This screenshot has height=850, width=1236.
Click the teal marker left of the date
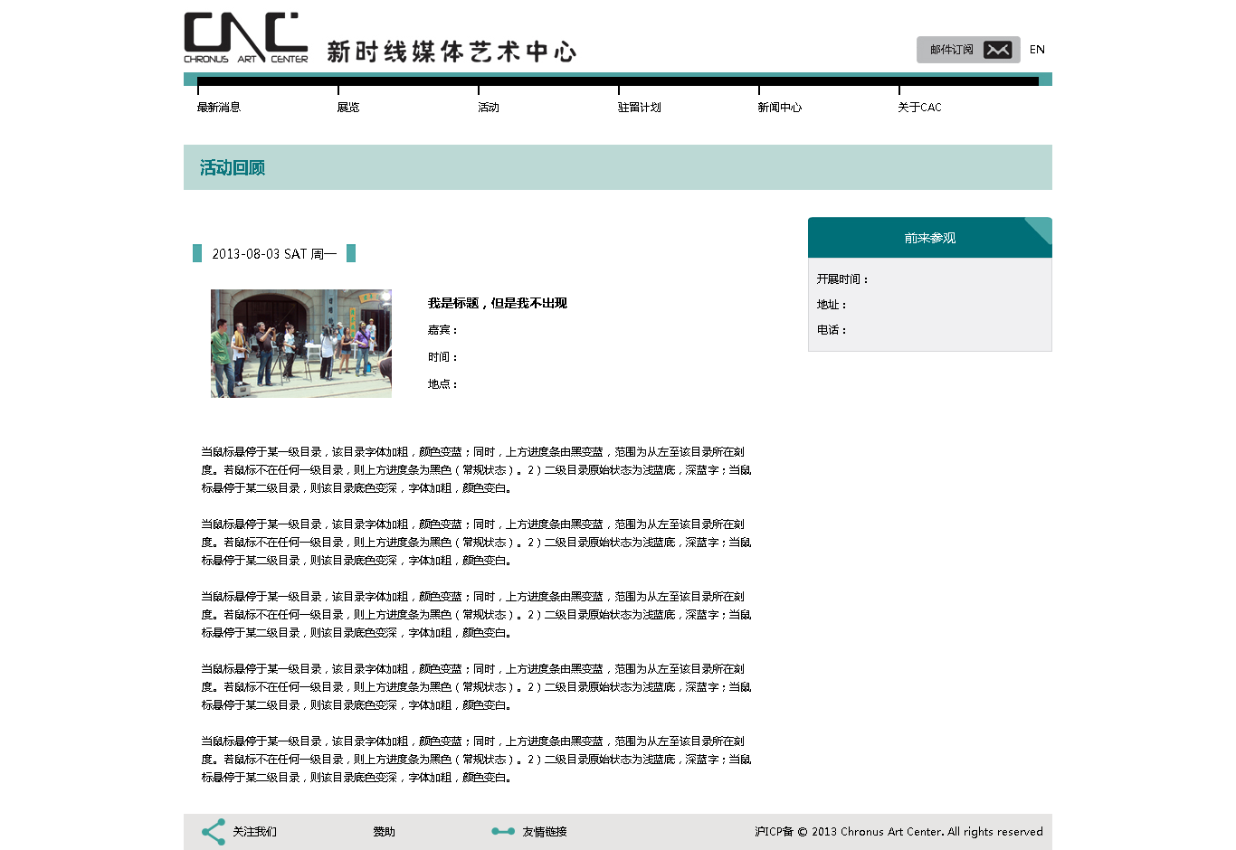[x=197, y=253]
